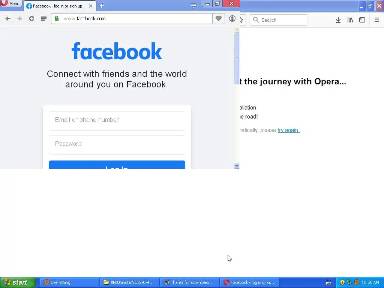Open Opera Speed Dial grid
This screenshot has width=384, height=288.
44,19
